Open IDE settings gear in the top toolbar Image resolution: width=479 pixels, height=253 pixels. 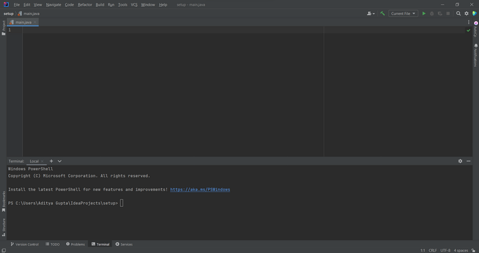tap(467, 13)
